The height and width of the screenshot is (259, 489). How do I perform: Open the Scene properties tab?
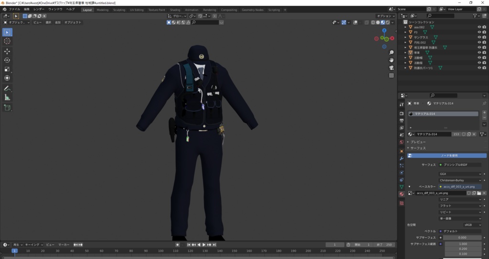pos(402,135)
